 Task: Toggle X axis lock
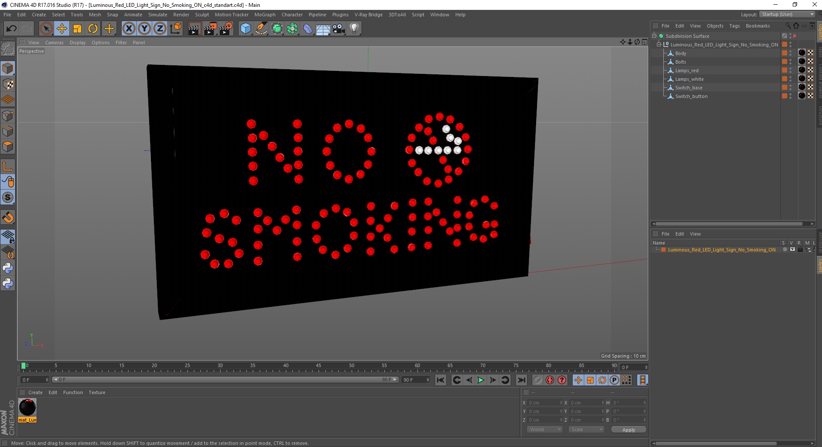[x=129, y=29]
